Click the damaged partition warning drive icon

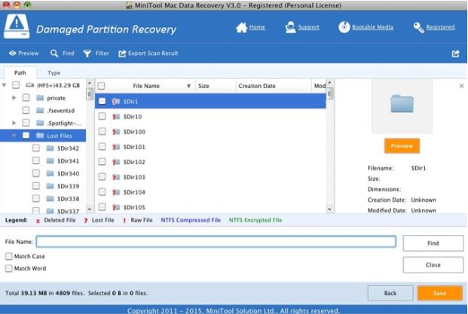pyautogui.click(x=17, y=26)
